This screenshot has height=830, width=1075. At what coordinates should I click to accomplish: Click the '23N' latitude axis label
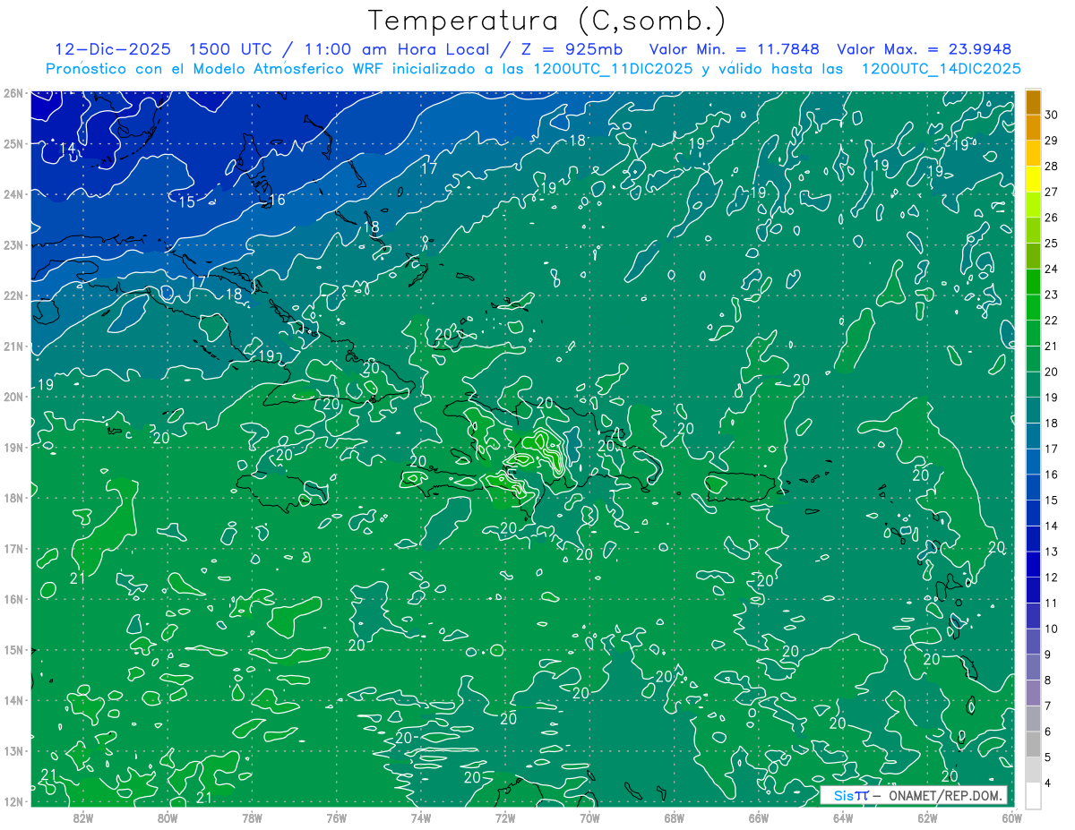point(13,244)
